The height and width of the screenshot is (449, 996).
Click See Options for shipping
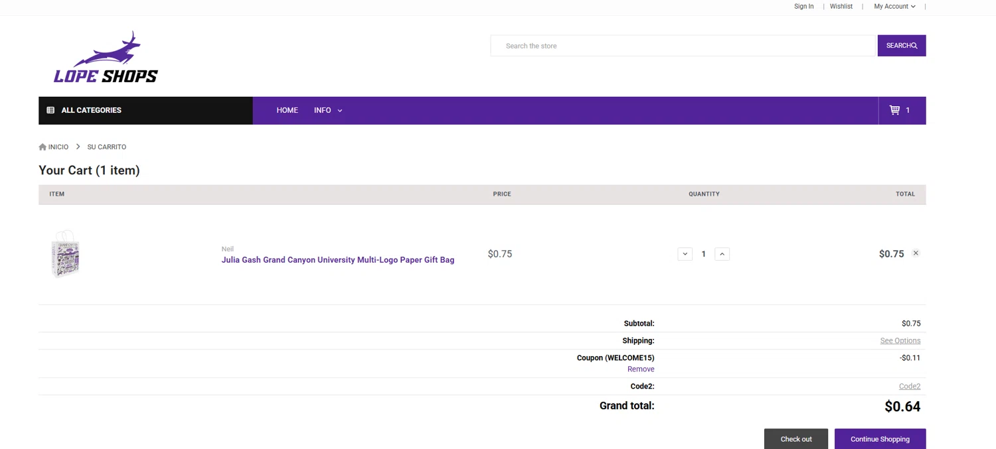[x=900, y=341]
